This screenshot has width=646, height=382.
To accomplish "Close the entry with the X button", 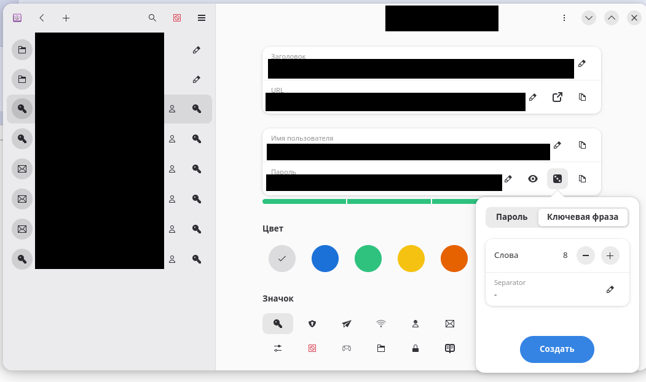I will pos(634,18).
